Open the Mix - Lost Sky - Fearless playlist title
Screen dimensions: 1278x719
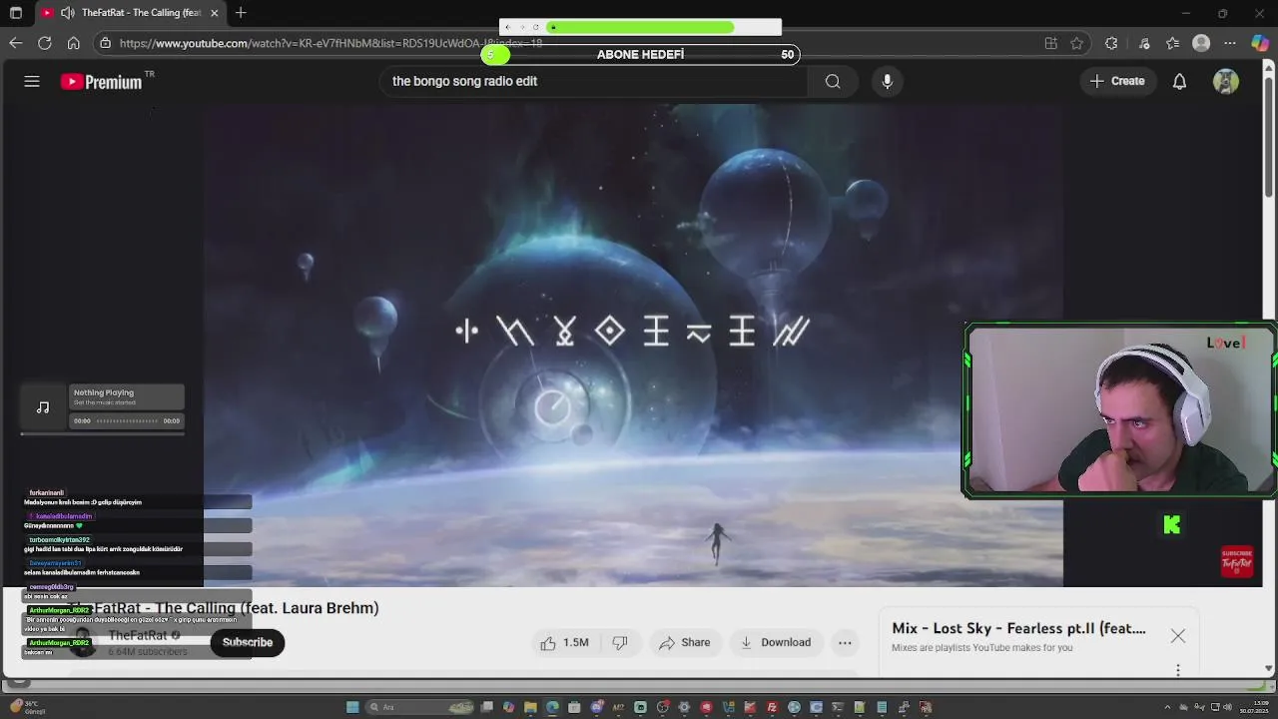pyautogui.click(x=1018, y=628)
